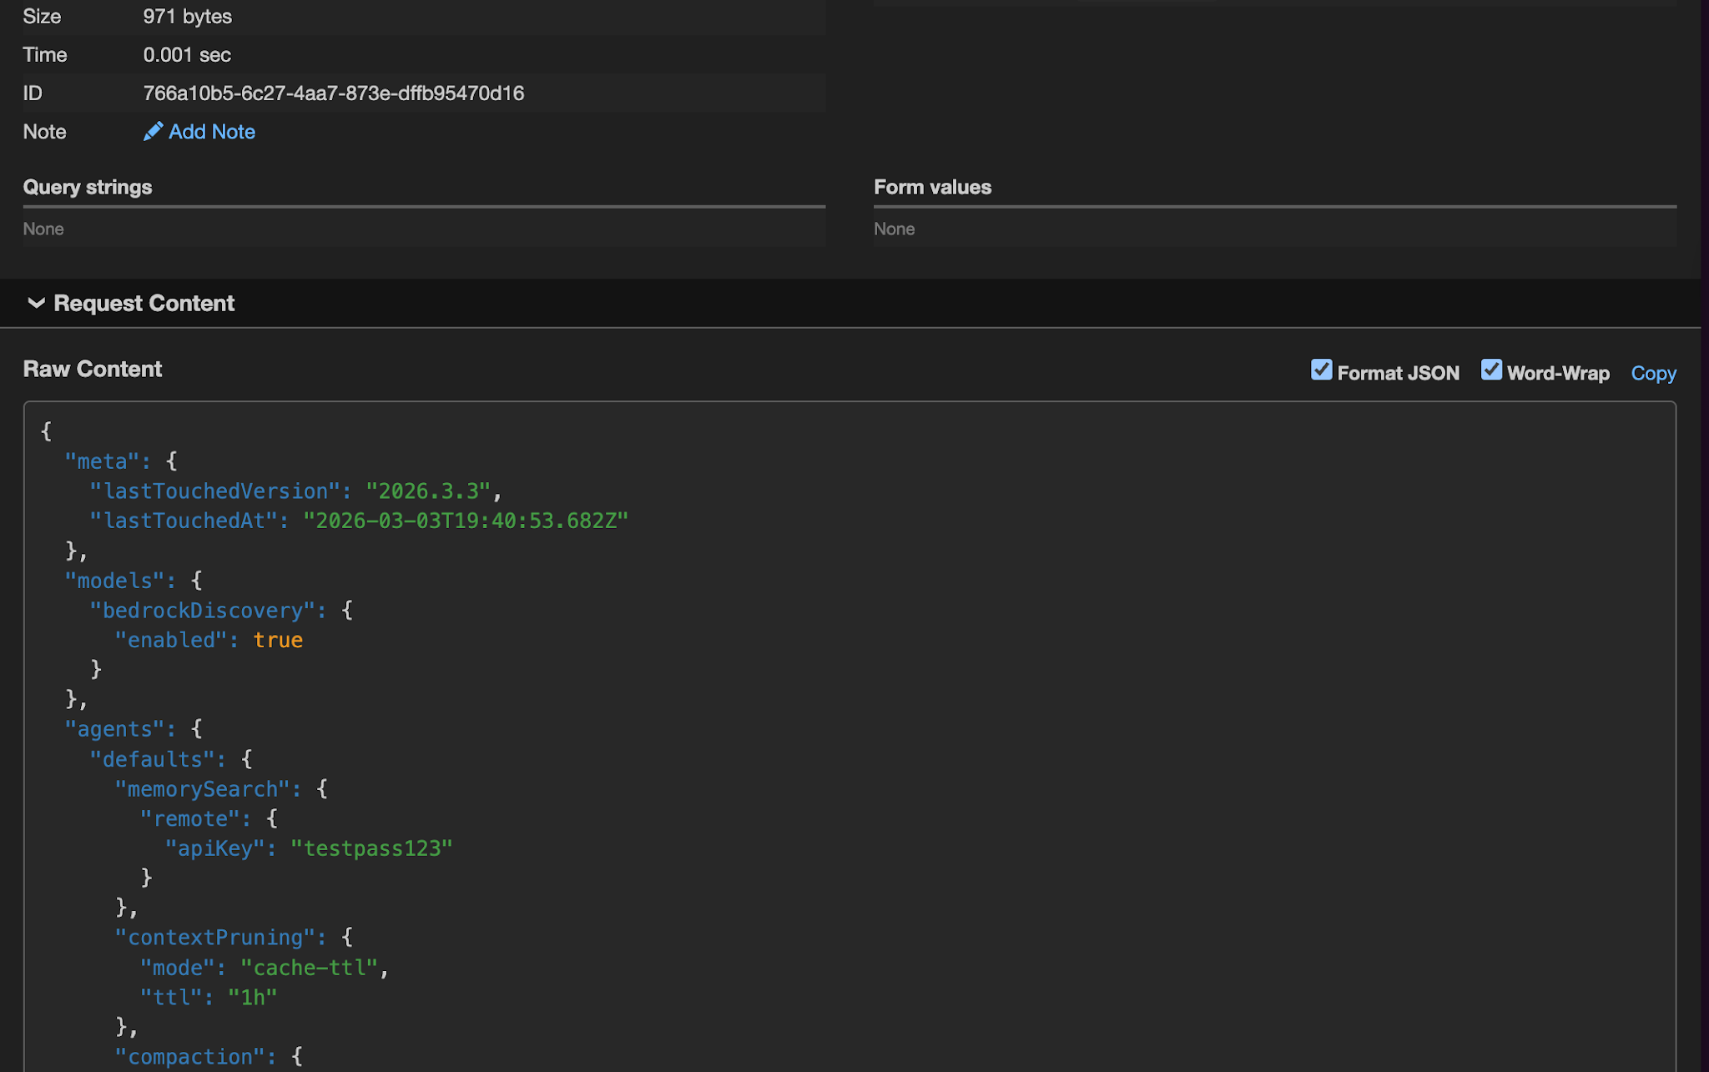Viewport: 1709px width, 1072px height.
Task: Click the "contextPruning" JSON key
Action: point(215,938)
